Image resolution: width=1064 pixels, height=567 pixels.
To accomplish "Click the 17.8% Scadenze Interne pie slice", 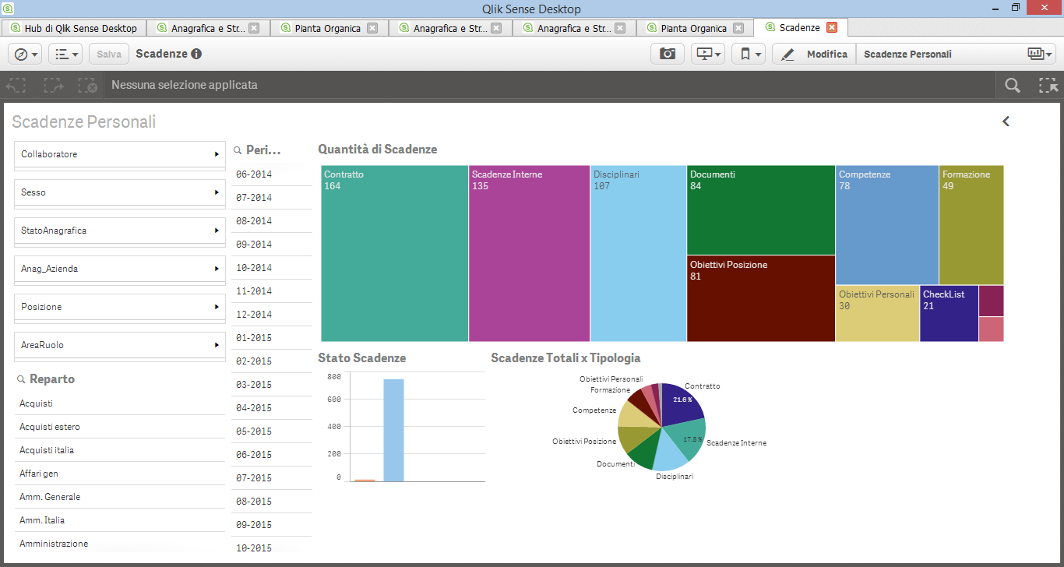I will (x=687, y=440).
